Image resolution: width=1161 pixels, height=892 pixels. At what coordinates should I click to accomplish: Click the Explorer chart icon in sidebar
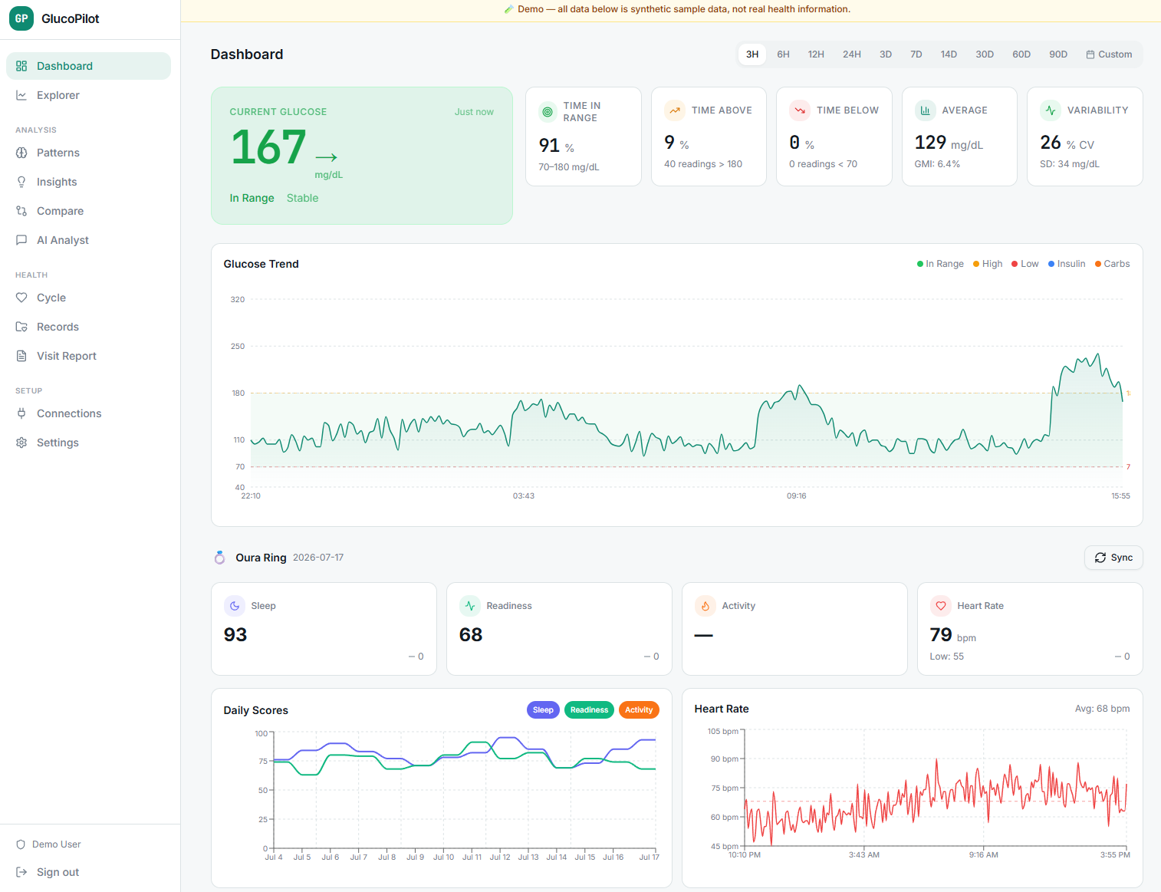pos(21,95)
